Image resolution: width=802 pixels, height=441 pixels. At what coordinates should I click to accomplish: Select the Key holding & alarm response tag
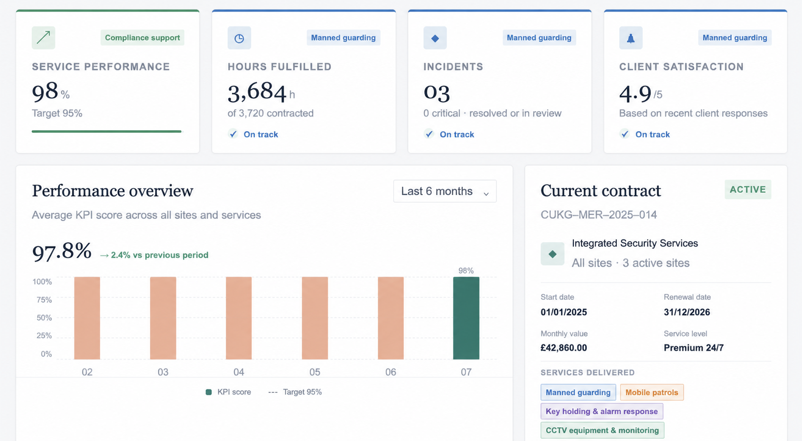[602, 411]
